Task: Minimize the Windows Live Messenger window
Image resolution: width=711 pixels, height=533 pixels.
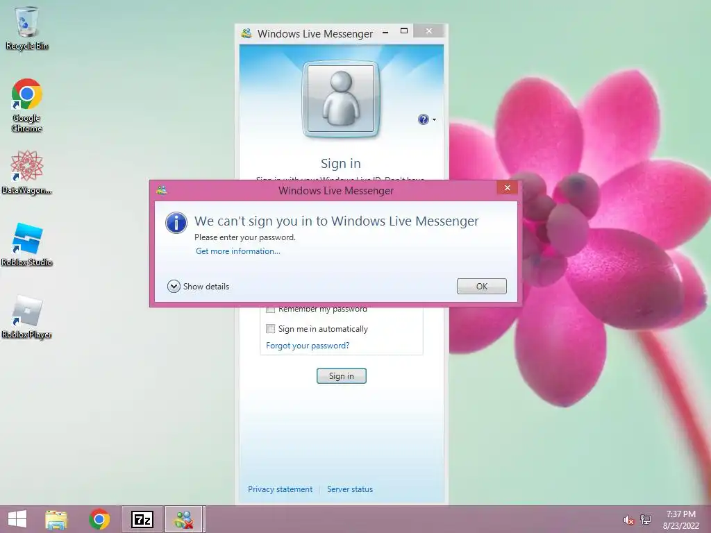Action: coord(385,32)
